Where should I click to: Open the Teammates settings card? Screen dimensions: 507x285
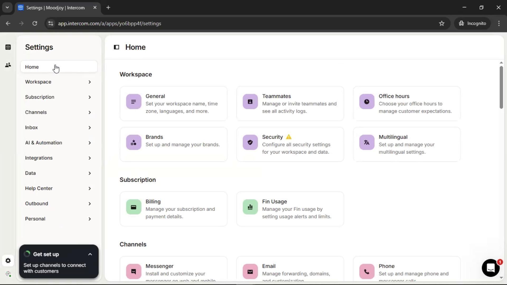[290, 103]
